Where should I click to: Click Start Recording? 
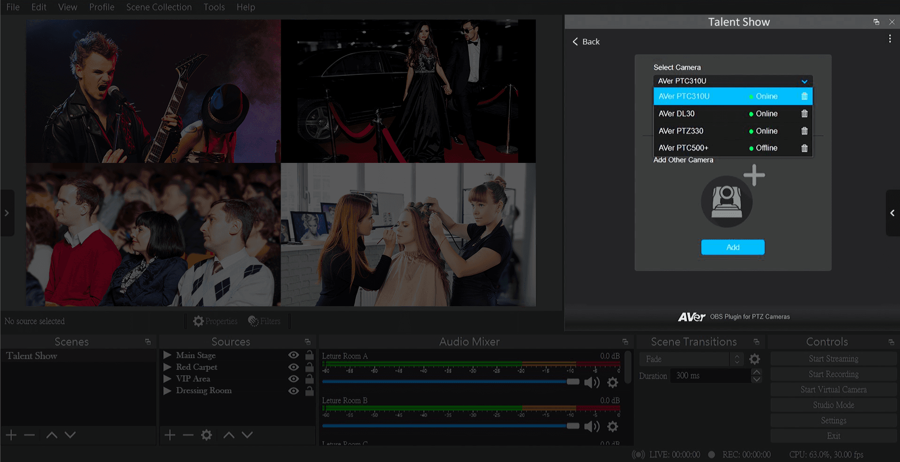pos(833,374)
